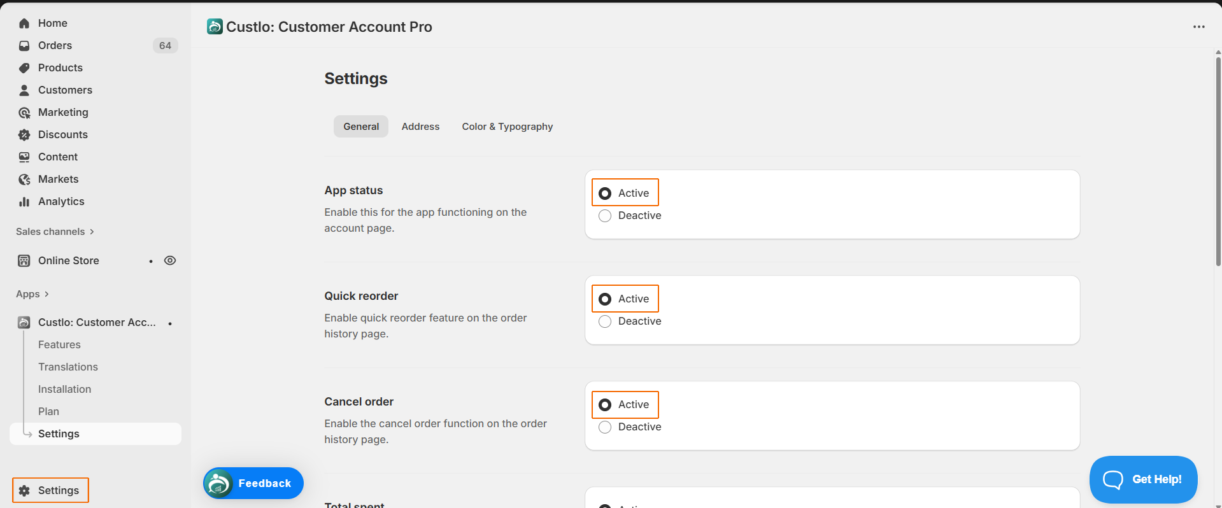Click the Products tag icon

click(x=24, y=68)
